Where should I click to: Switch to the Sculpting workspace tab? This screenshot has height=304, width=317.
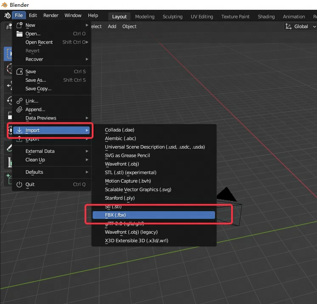[172, 17]
